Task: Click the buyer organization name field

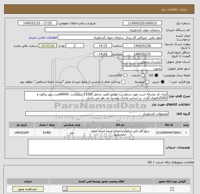Action: (x=103, y=30)
